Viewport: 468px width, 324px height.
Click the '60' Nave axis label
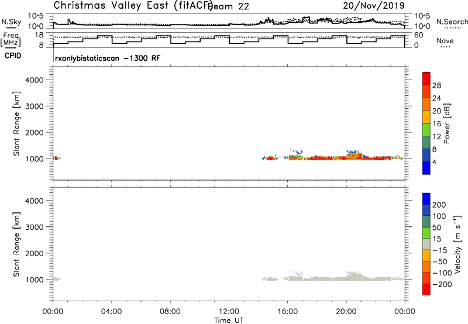419,35
